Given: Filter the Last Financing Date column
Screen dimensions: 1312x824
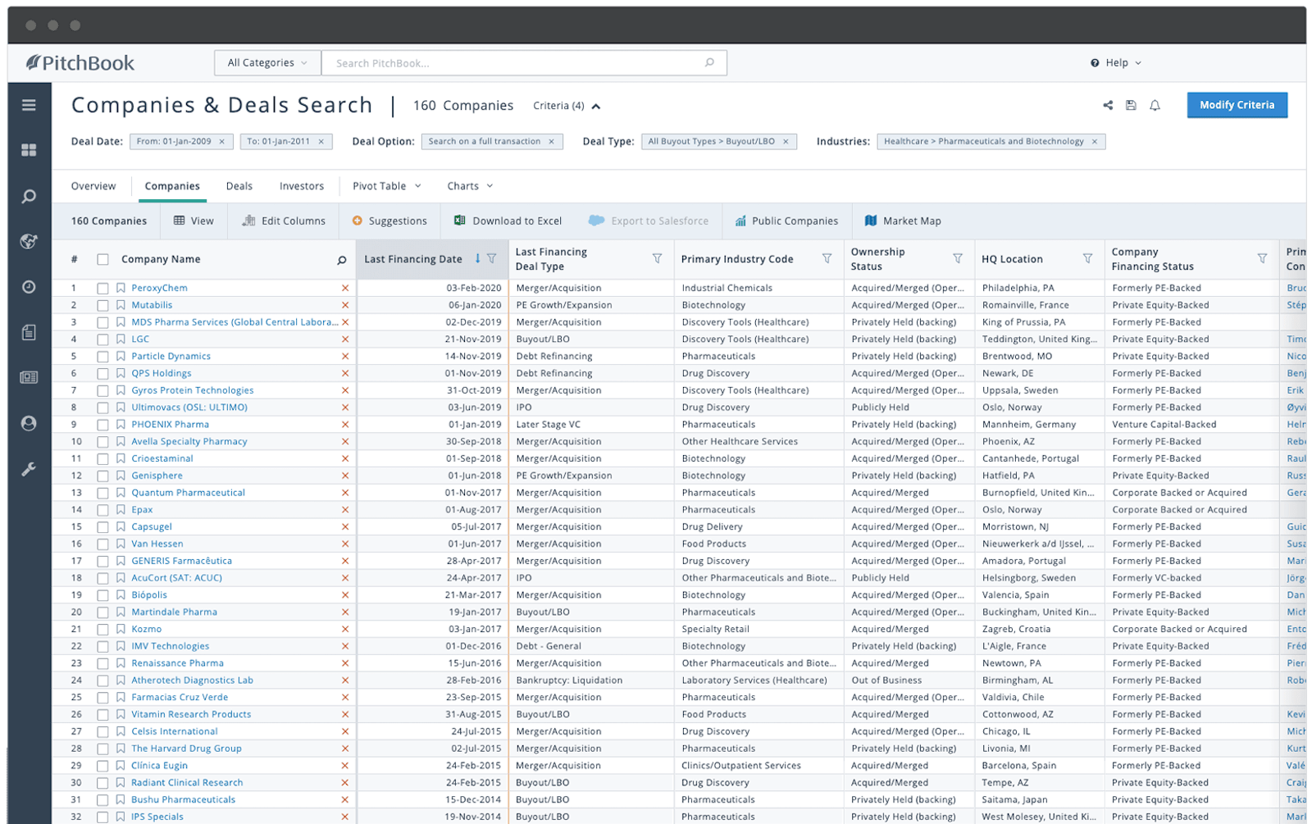Looking at the screenshot, I should click(x=492, y=258).
